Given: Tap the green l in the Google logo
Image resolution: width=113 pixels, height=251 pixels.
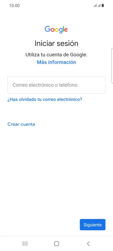Looking at the screenshot, I should click(x=63, y=29).
